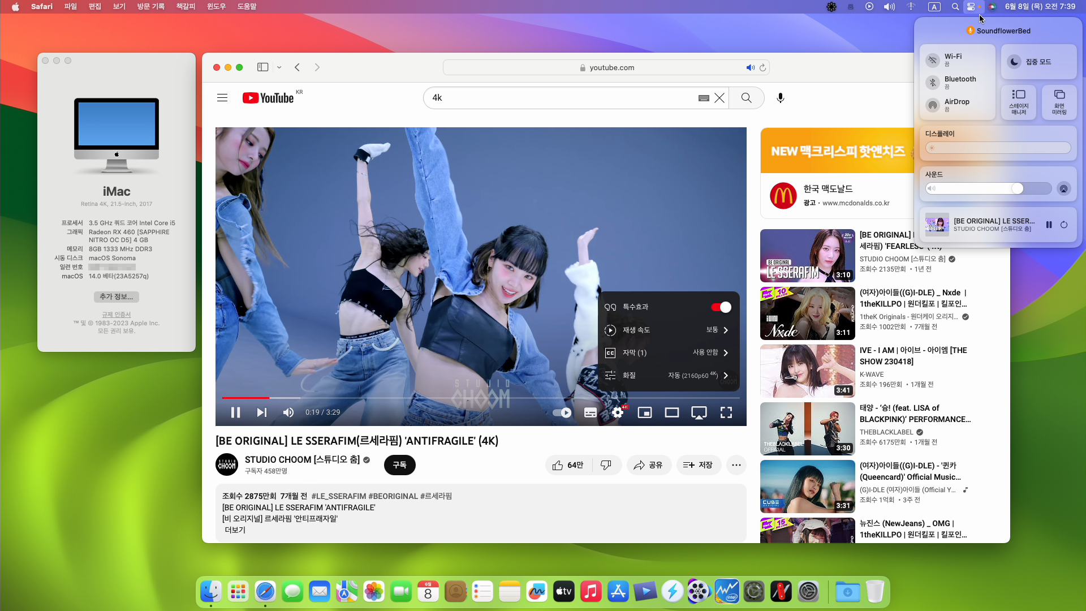Reload the Safari page
The width and height of the screenshot is (1086, 611).
762,67
